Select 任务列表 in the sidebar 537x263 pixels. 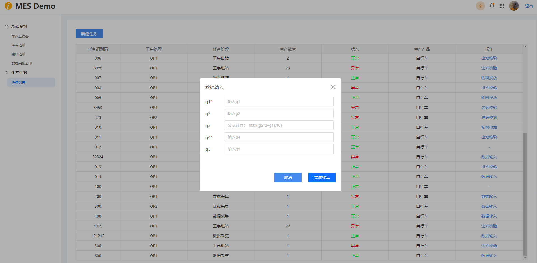point(19,83)
